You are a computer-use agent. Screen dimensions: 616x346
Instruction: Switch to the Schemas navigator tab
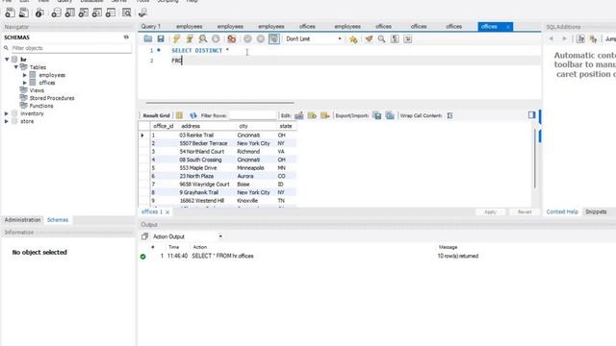(x=58, y=220)
